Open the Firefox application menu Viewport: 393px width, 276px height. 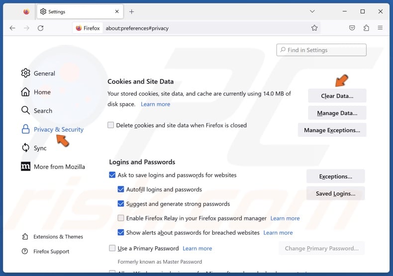tap(380, 28)
